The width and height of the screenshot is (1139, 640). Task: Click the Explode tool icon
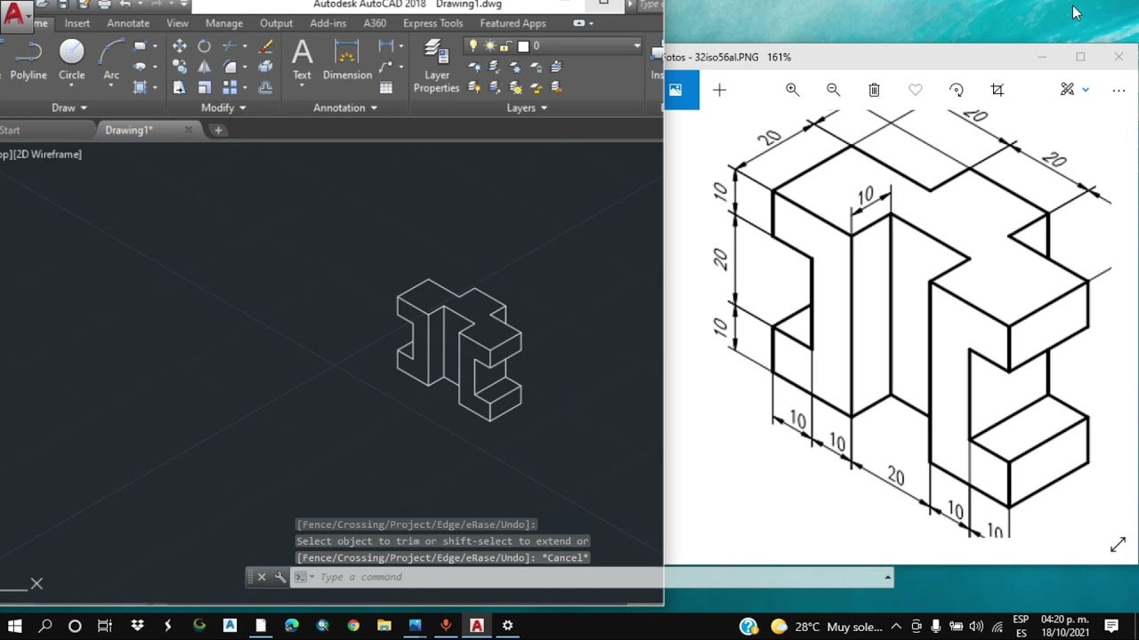tap(265, 67)
